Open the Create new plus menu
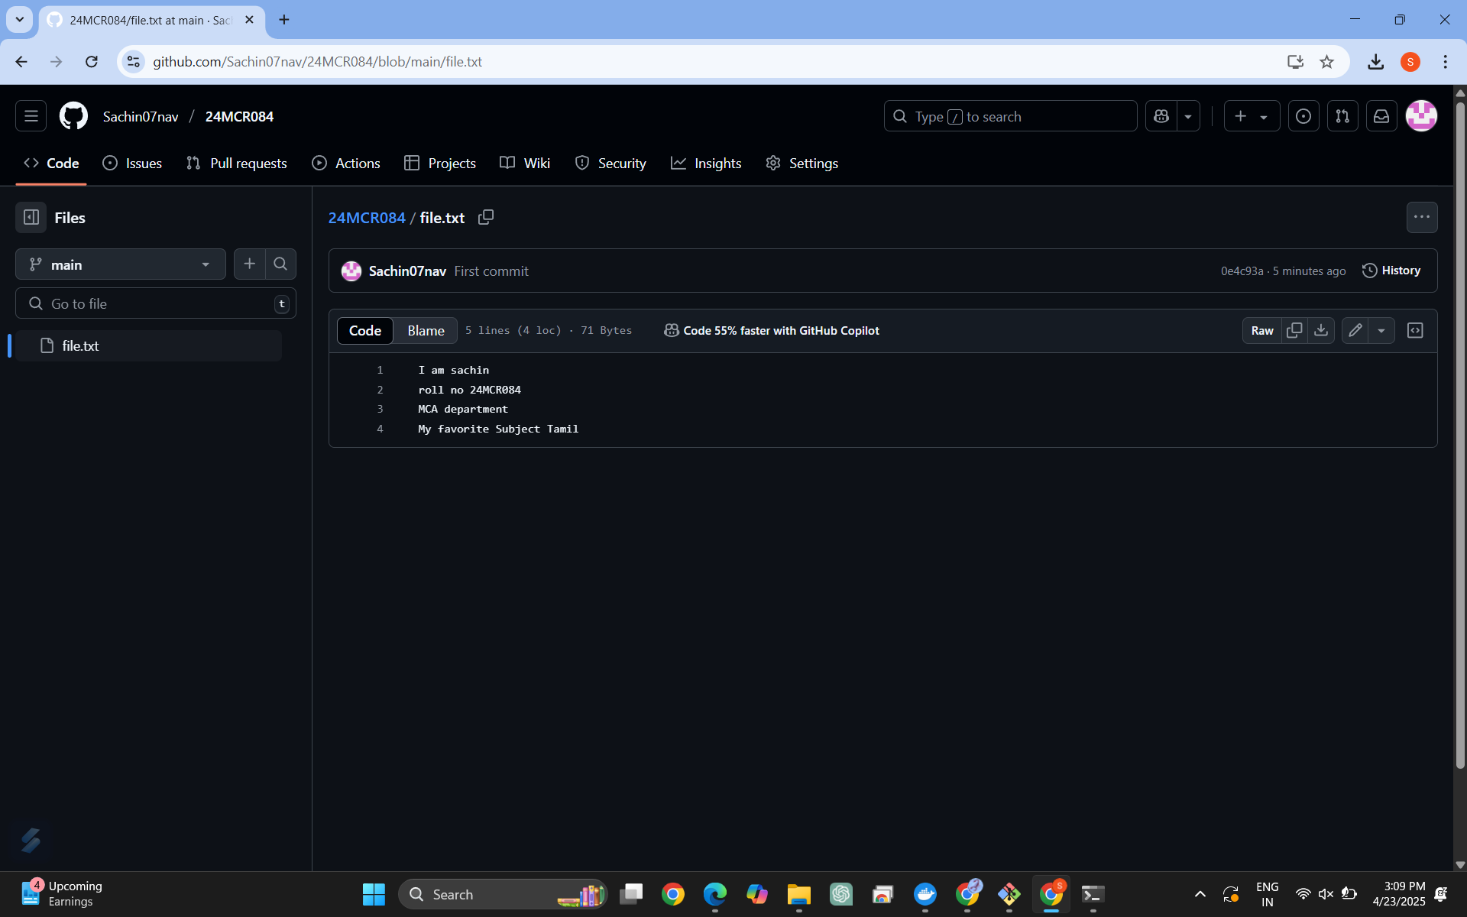 click(x=1252, y=116)
